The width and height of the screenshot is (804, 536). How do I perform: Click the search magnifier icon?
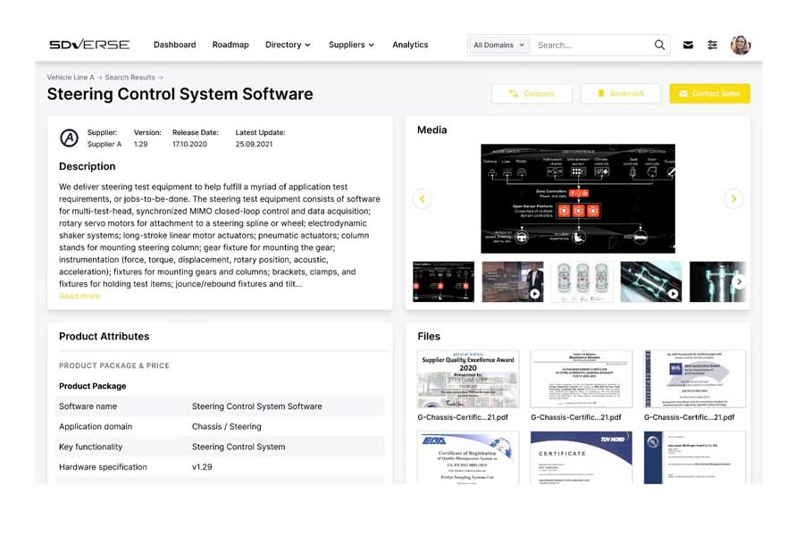(659, 45)
